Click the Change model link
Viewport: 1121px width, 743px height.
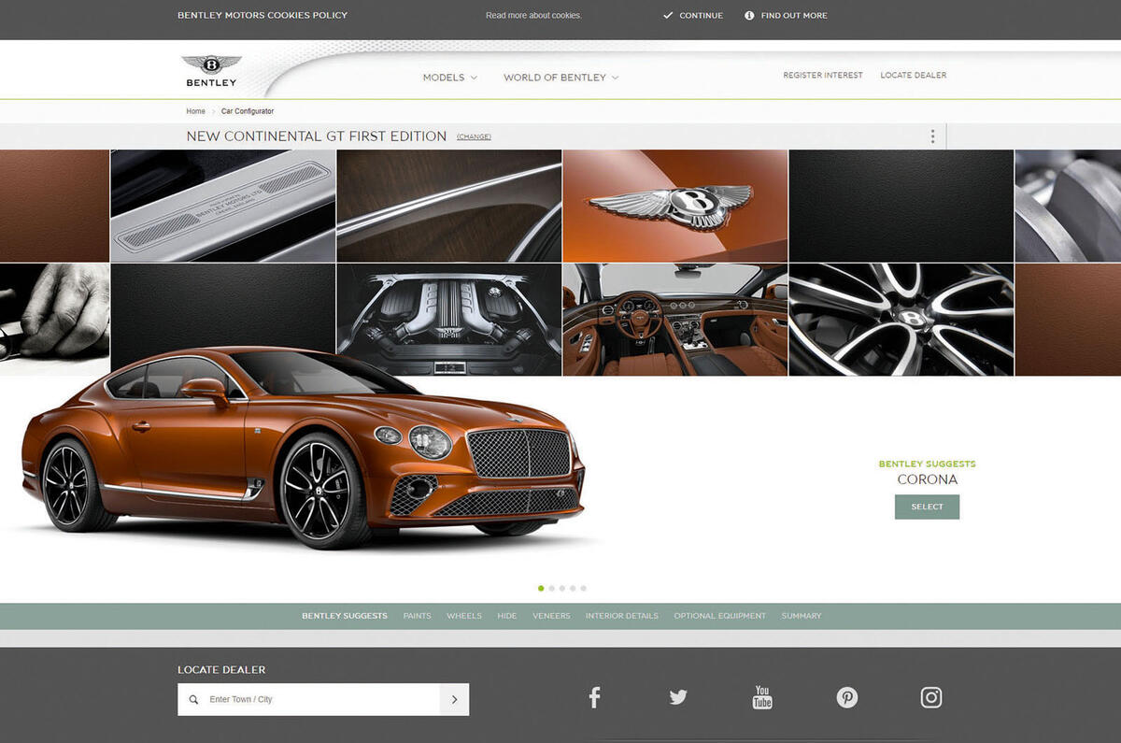[474, 137]
